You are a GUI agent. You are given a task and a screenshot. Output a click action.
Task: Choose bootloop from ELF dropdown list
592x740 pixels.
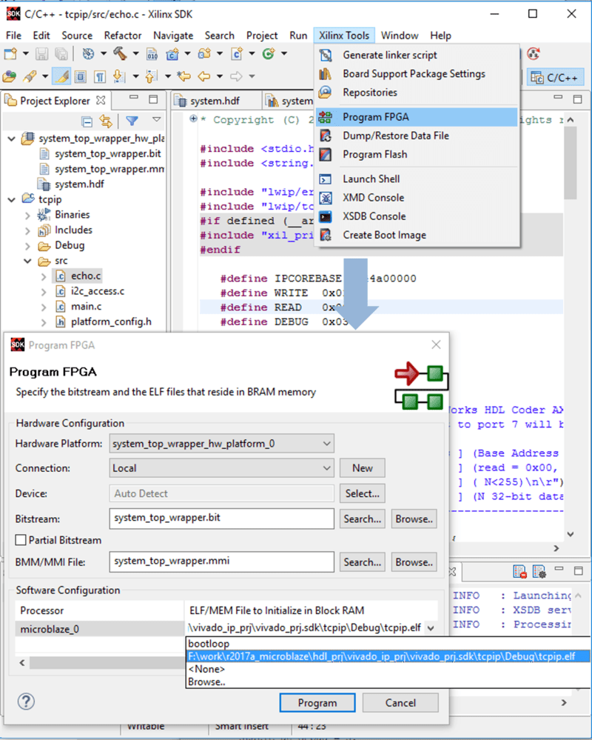[388, 644]
